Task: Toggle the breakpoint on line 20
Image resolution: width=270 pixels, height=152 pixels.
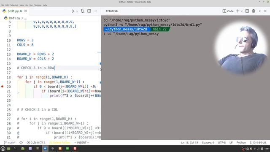Action: click(x=2, y=87)
